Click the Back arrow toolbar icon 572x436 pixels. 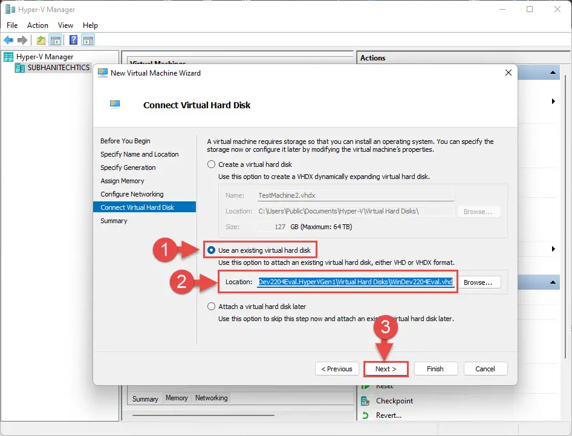click(8, 40)
